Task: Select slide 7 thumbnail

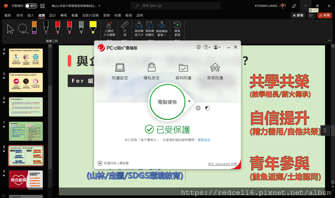Action: click(x=26, y=131)
